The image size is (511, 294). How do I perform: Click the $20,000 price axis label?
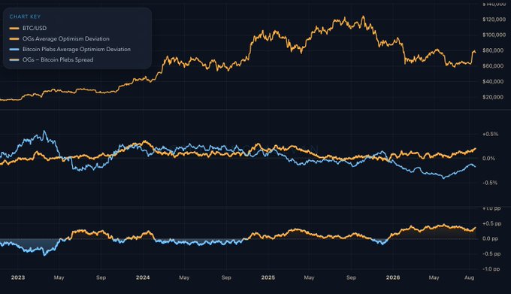click(x=493, y=97)
